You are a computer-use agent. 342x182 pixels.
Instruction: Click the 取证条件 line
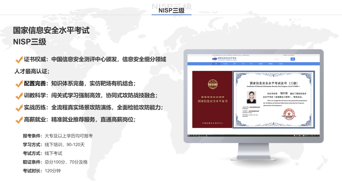point(55,162)
